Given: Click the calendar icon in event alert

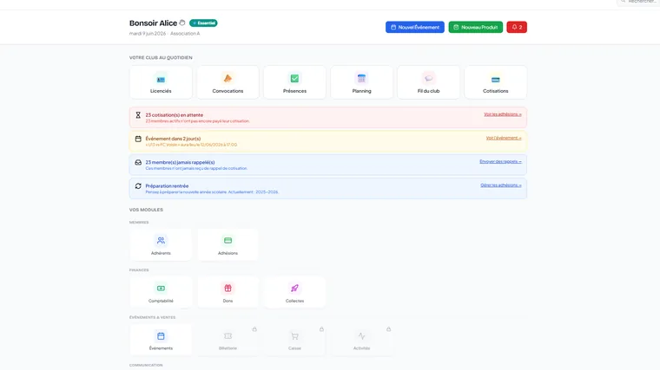Looking at the screenshot, I should point(138,139).
